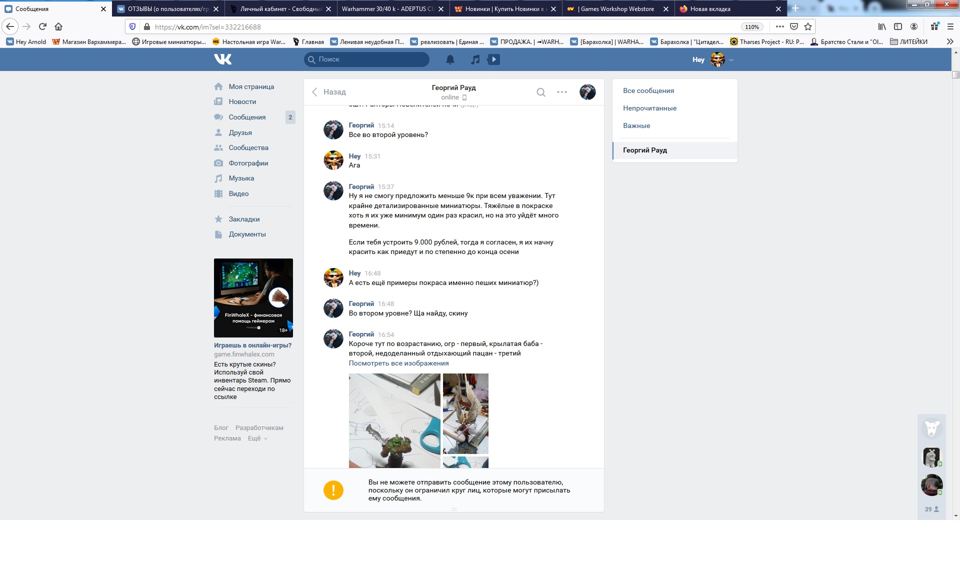Open the ЛИТЕЙКИ bookmarks folder
960x576 pixels.
(908, 42)
